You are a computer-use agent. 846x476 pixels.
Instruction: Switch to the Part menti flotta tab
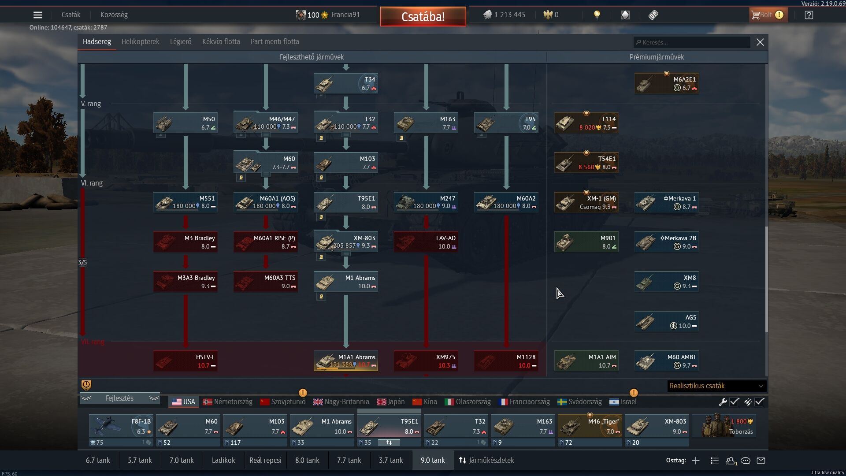(x=275, y=42)
